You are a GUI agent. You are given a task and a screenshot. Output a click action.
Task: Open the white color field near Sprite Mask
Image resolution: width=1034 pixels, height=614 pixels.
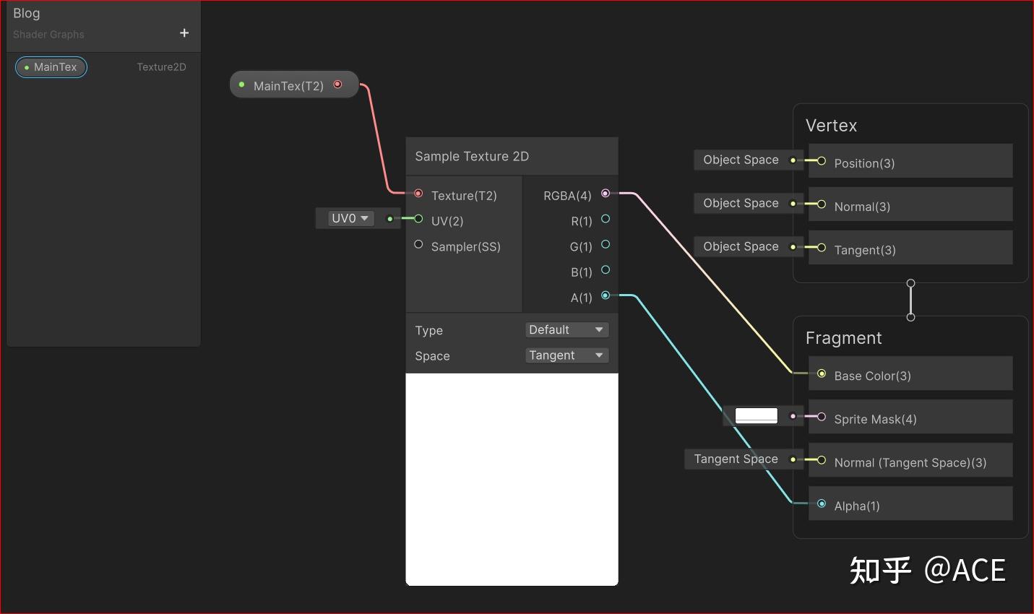(756, 415)
